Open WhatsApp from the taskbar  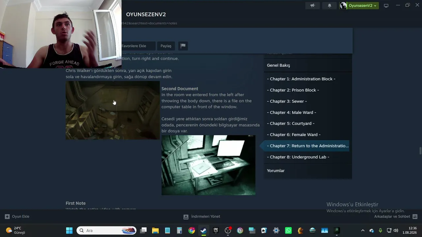288,230
